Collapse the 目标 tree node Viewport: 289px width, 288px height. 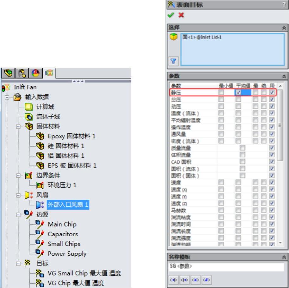pos(18,264)
